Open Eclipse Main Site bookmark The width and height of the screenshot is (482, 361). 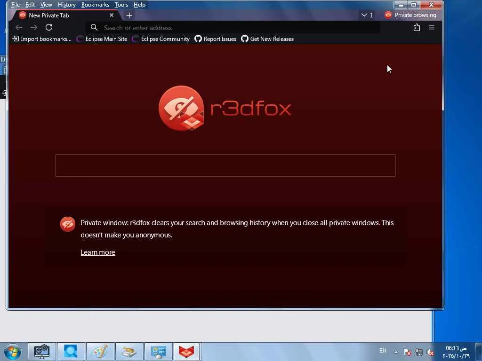coord(102,39)
